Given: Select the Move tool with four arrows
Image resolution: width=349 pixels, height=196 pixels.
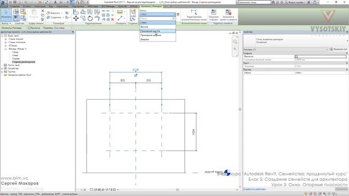Looking at the screenshot, I should point(76,18).
